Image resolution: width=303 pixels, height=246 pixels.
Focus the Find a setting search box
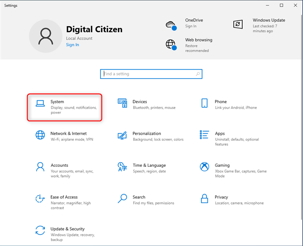click(x=151, y=74)
